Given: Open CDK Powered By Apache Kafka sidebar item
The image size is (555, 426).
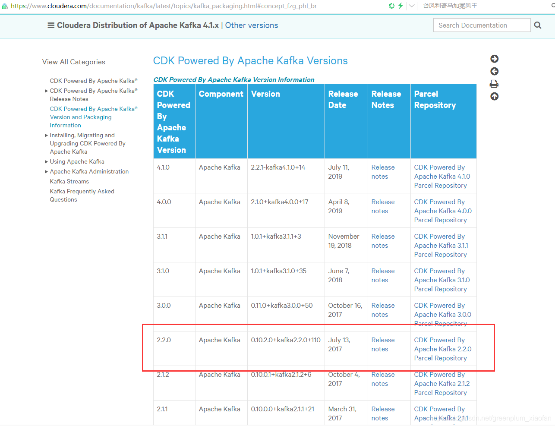Looking at the screenshot, I should point(94,81).
